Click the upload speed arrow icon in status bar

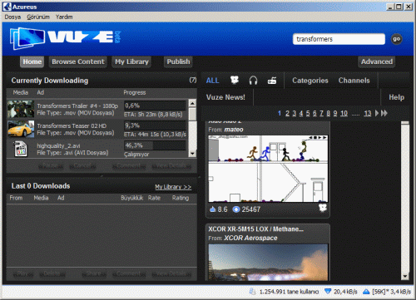366,292
